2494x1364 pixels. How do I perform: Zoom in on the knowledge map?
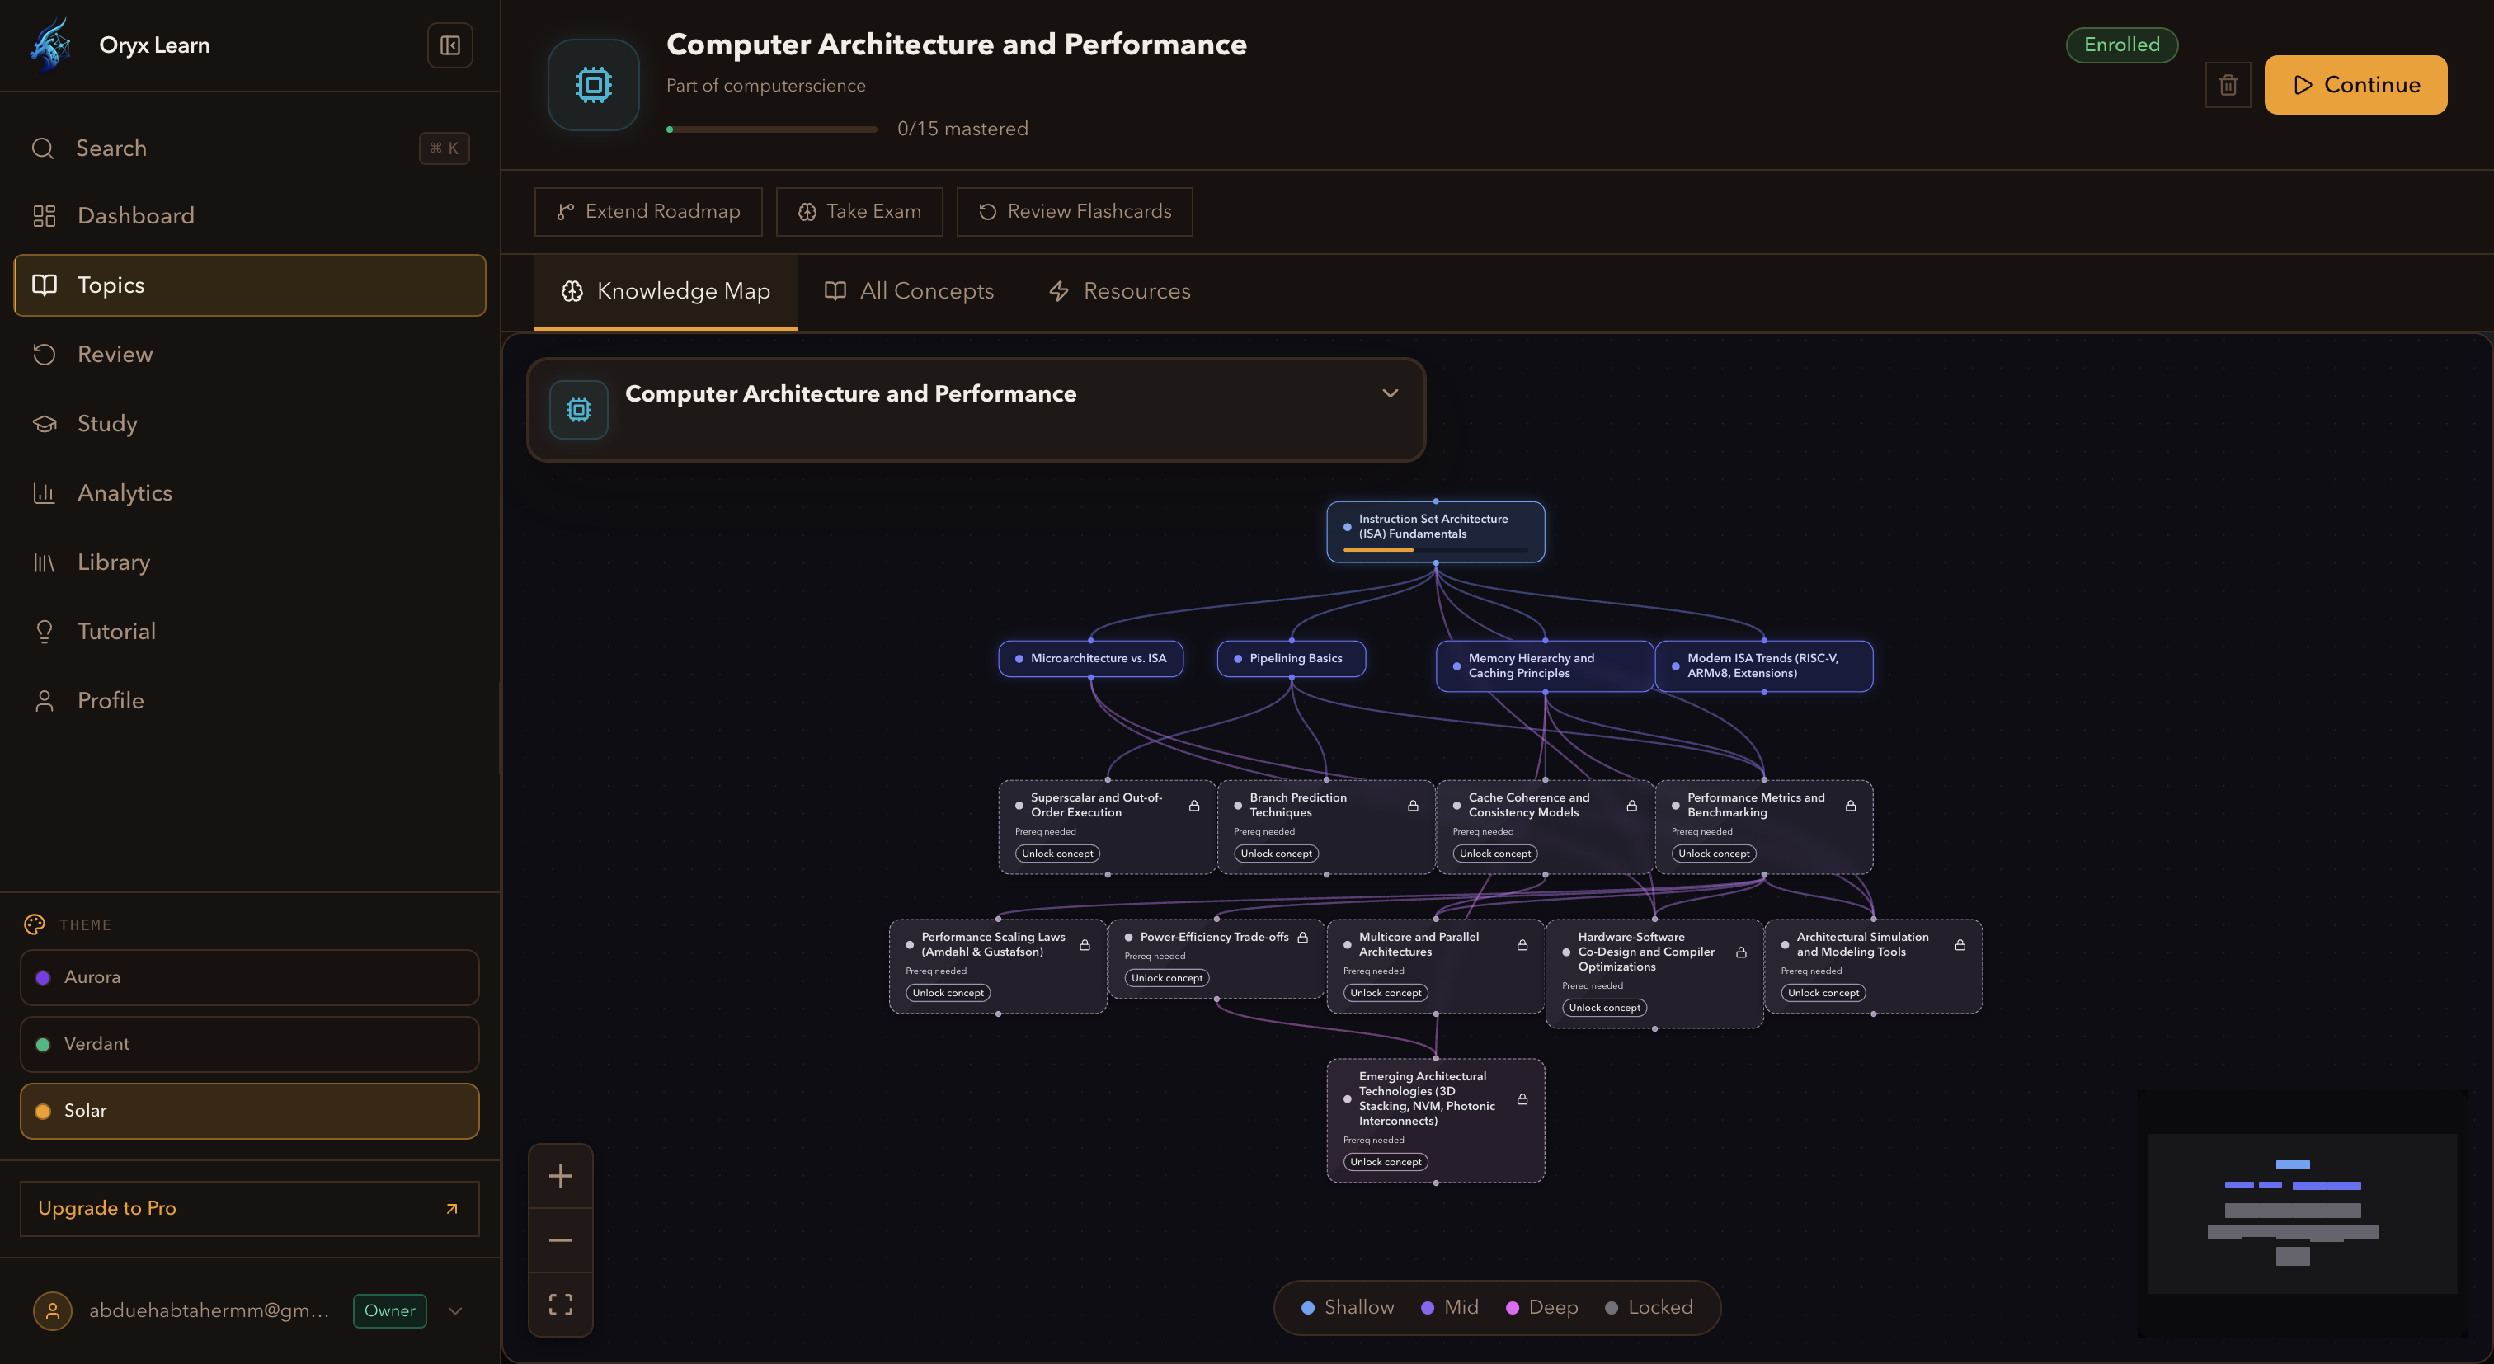[561, 1175]
